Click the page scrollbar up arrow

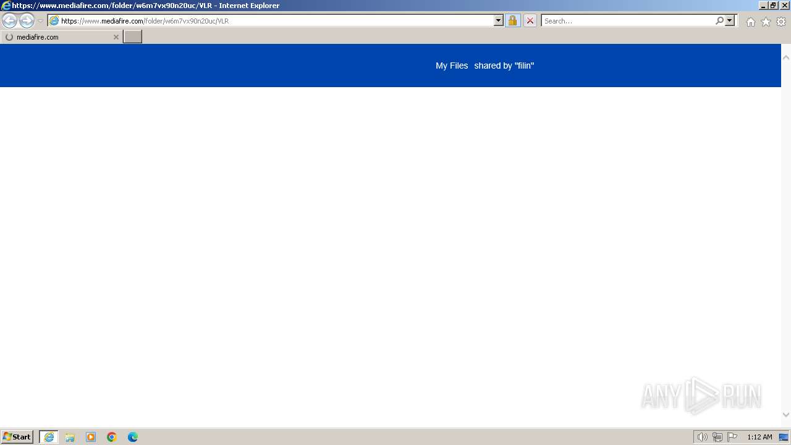[x=786, y=57]
